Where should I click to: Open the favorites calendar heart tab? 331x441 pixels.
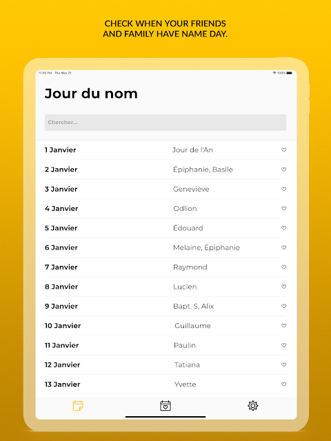pos(165,406)
